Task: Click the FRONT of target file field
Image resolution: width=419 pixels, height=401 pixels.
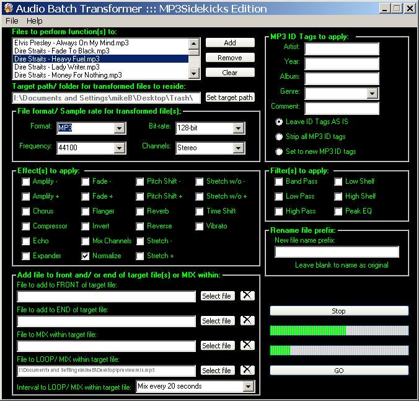Action: click(107, 296)
